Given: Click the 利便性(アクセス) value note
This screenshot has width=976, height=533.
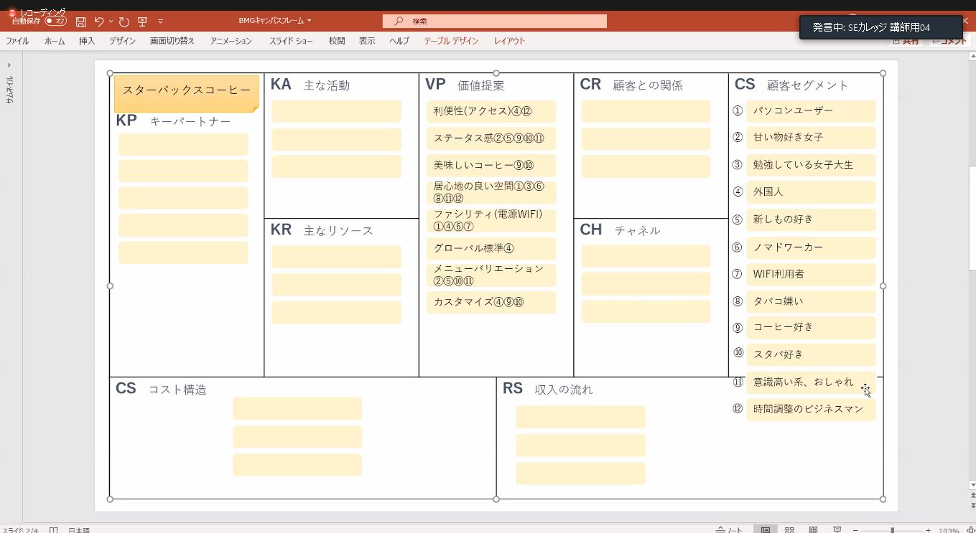Looking at the screenshot, I should (491, 111).
